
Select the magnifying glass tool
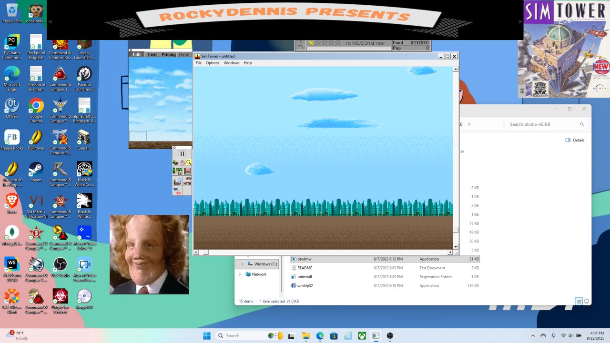(x=189, y=162)
